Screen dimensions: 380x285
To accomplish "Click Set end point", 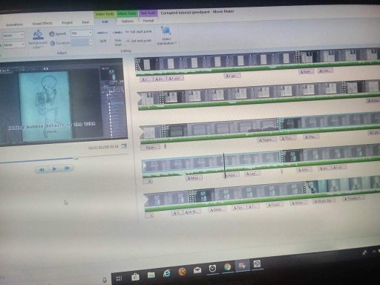I will pyautogui.click(x=139, y=41).
